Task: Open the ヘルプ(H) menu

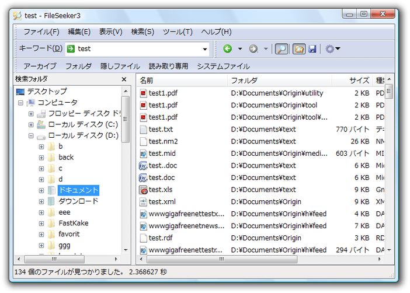Action: [216, 32]
